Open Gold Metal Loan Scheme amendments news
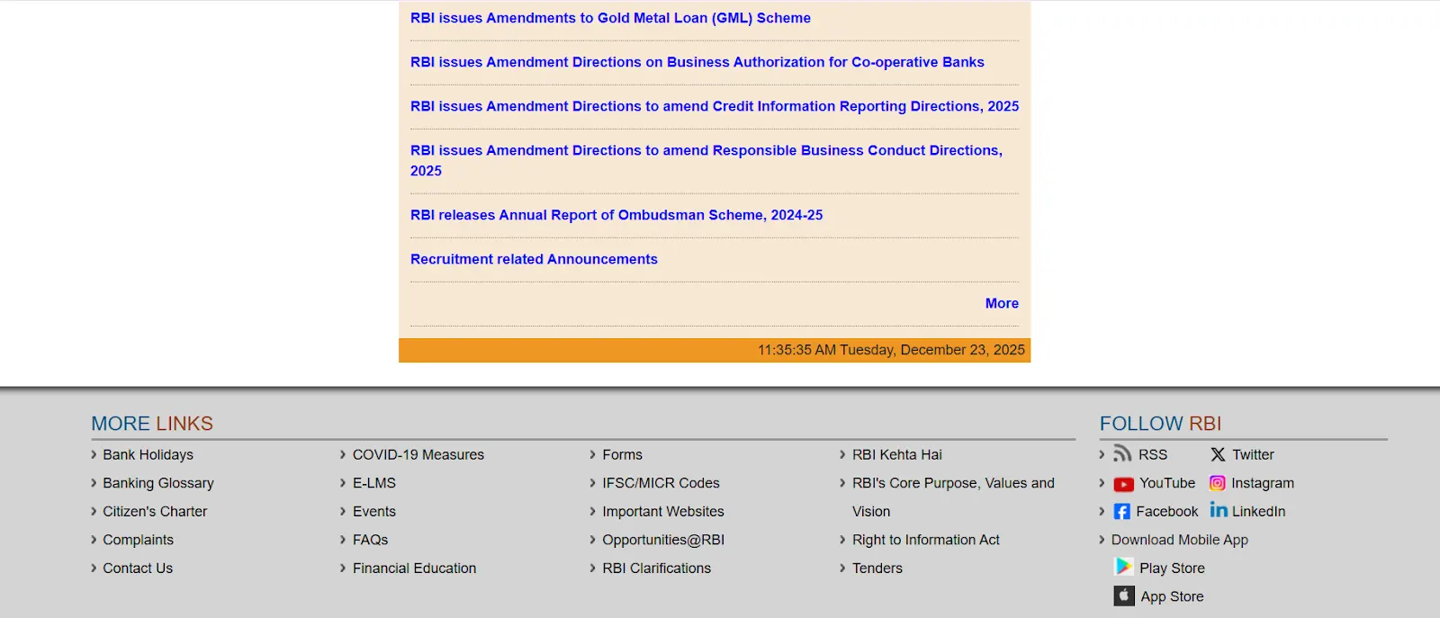This screenshot has height=618, width=1440. point(610,18)
